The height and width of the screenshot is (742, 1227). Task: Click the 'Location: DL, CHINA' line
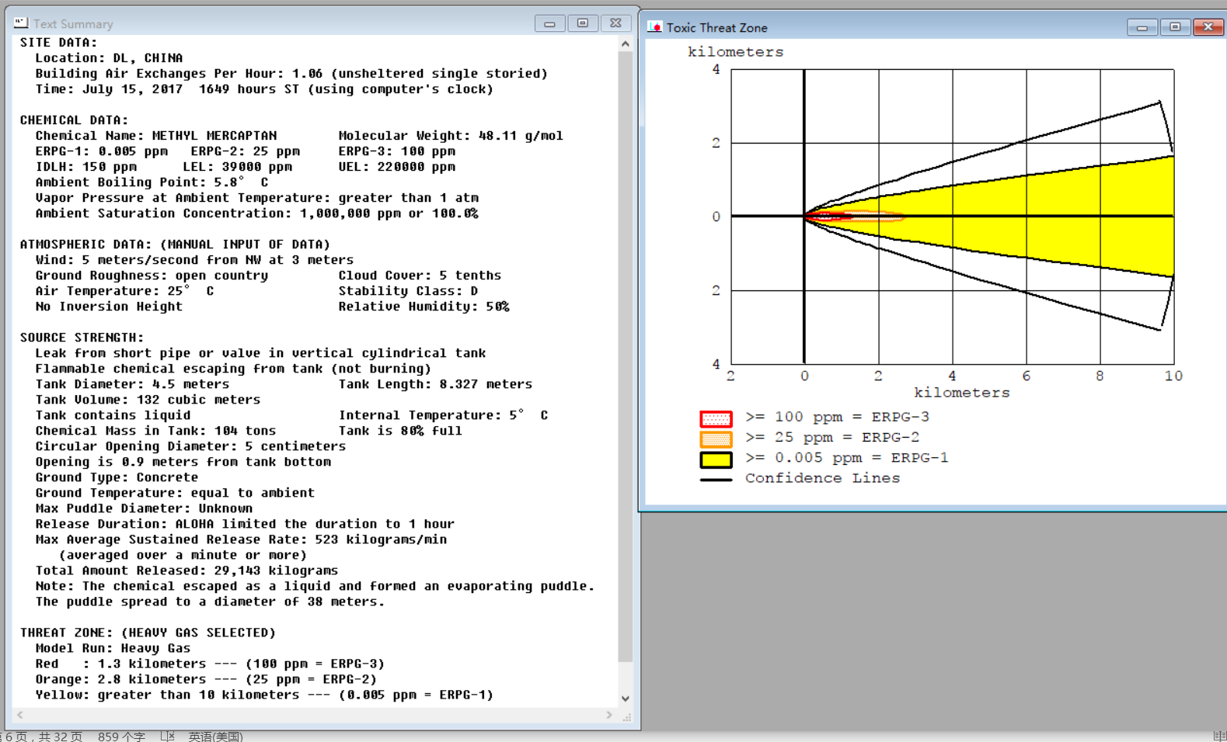click(109, 58)
